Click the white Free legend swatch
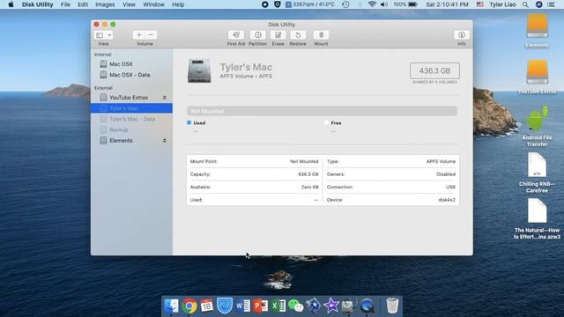 (x=327, y=123)
